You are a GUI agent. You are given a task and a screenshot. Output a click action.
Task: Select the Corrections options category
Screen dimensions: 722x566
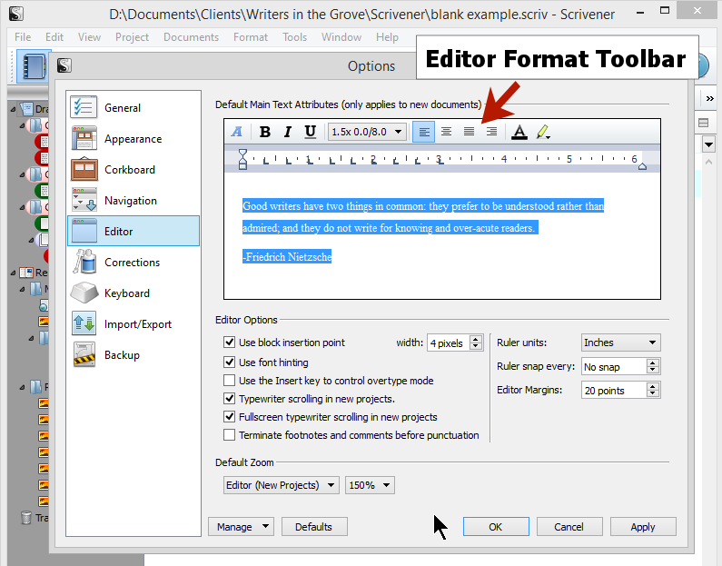coord(133,263)
